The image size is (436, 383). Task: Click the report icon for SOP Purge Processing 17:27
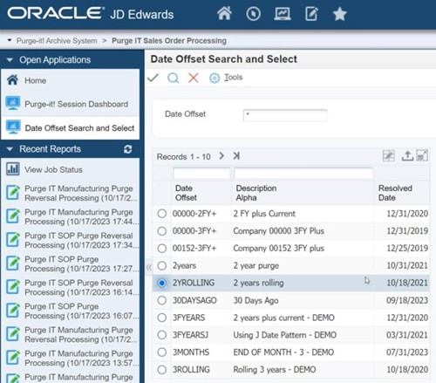pos(13,263)
